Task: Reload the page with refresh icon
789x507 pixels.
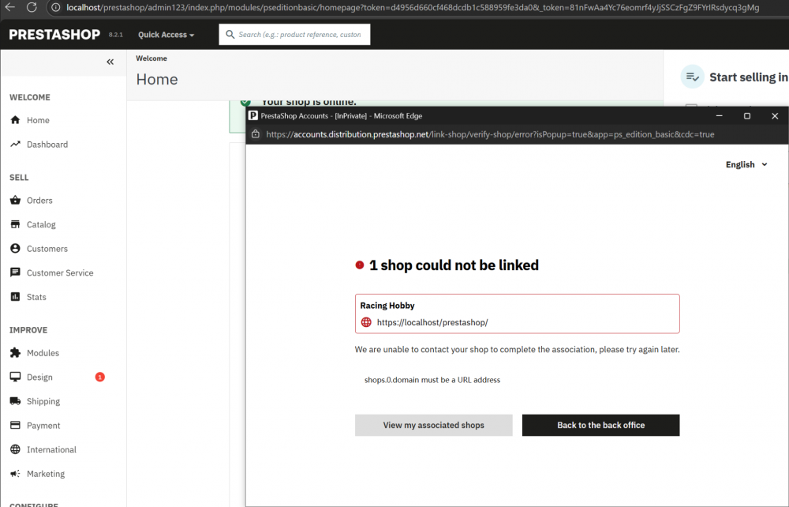Action: (x=32, y=7)
